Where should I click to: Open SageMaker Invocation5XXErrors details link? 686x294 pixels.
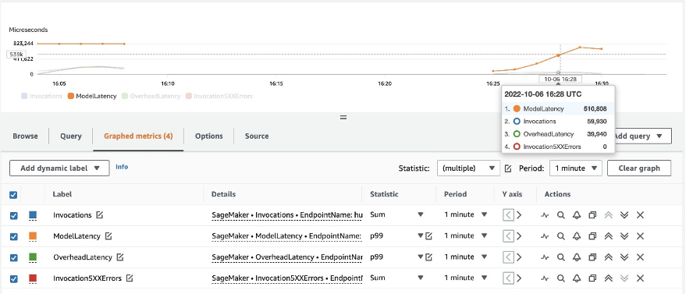287,278
